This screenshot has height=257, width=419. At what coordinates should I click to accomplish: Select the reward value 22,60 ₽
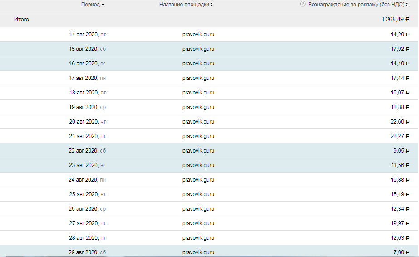pyautogui.click(x=400, y=122)
